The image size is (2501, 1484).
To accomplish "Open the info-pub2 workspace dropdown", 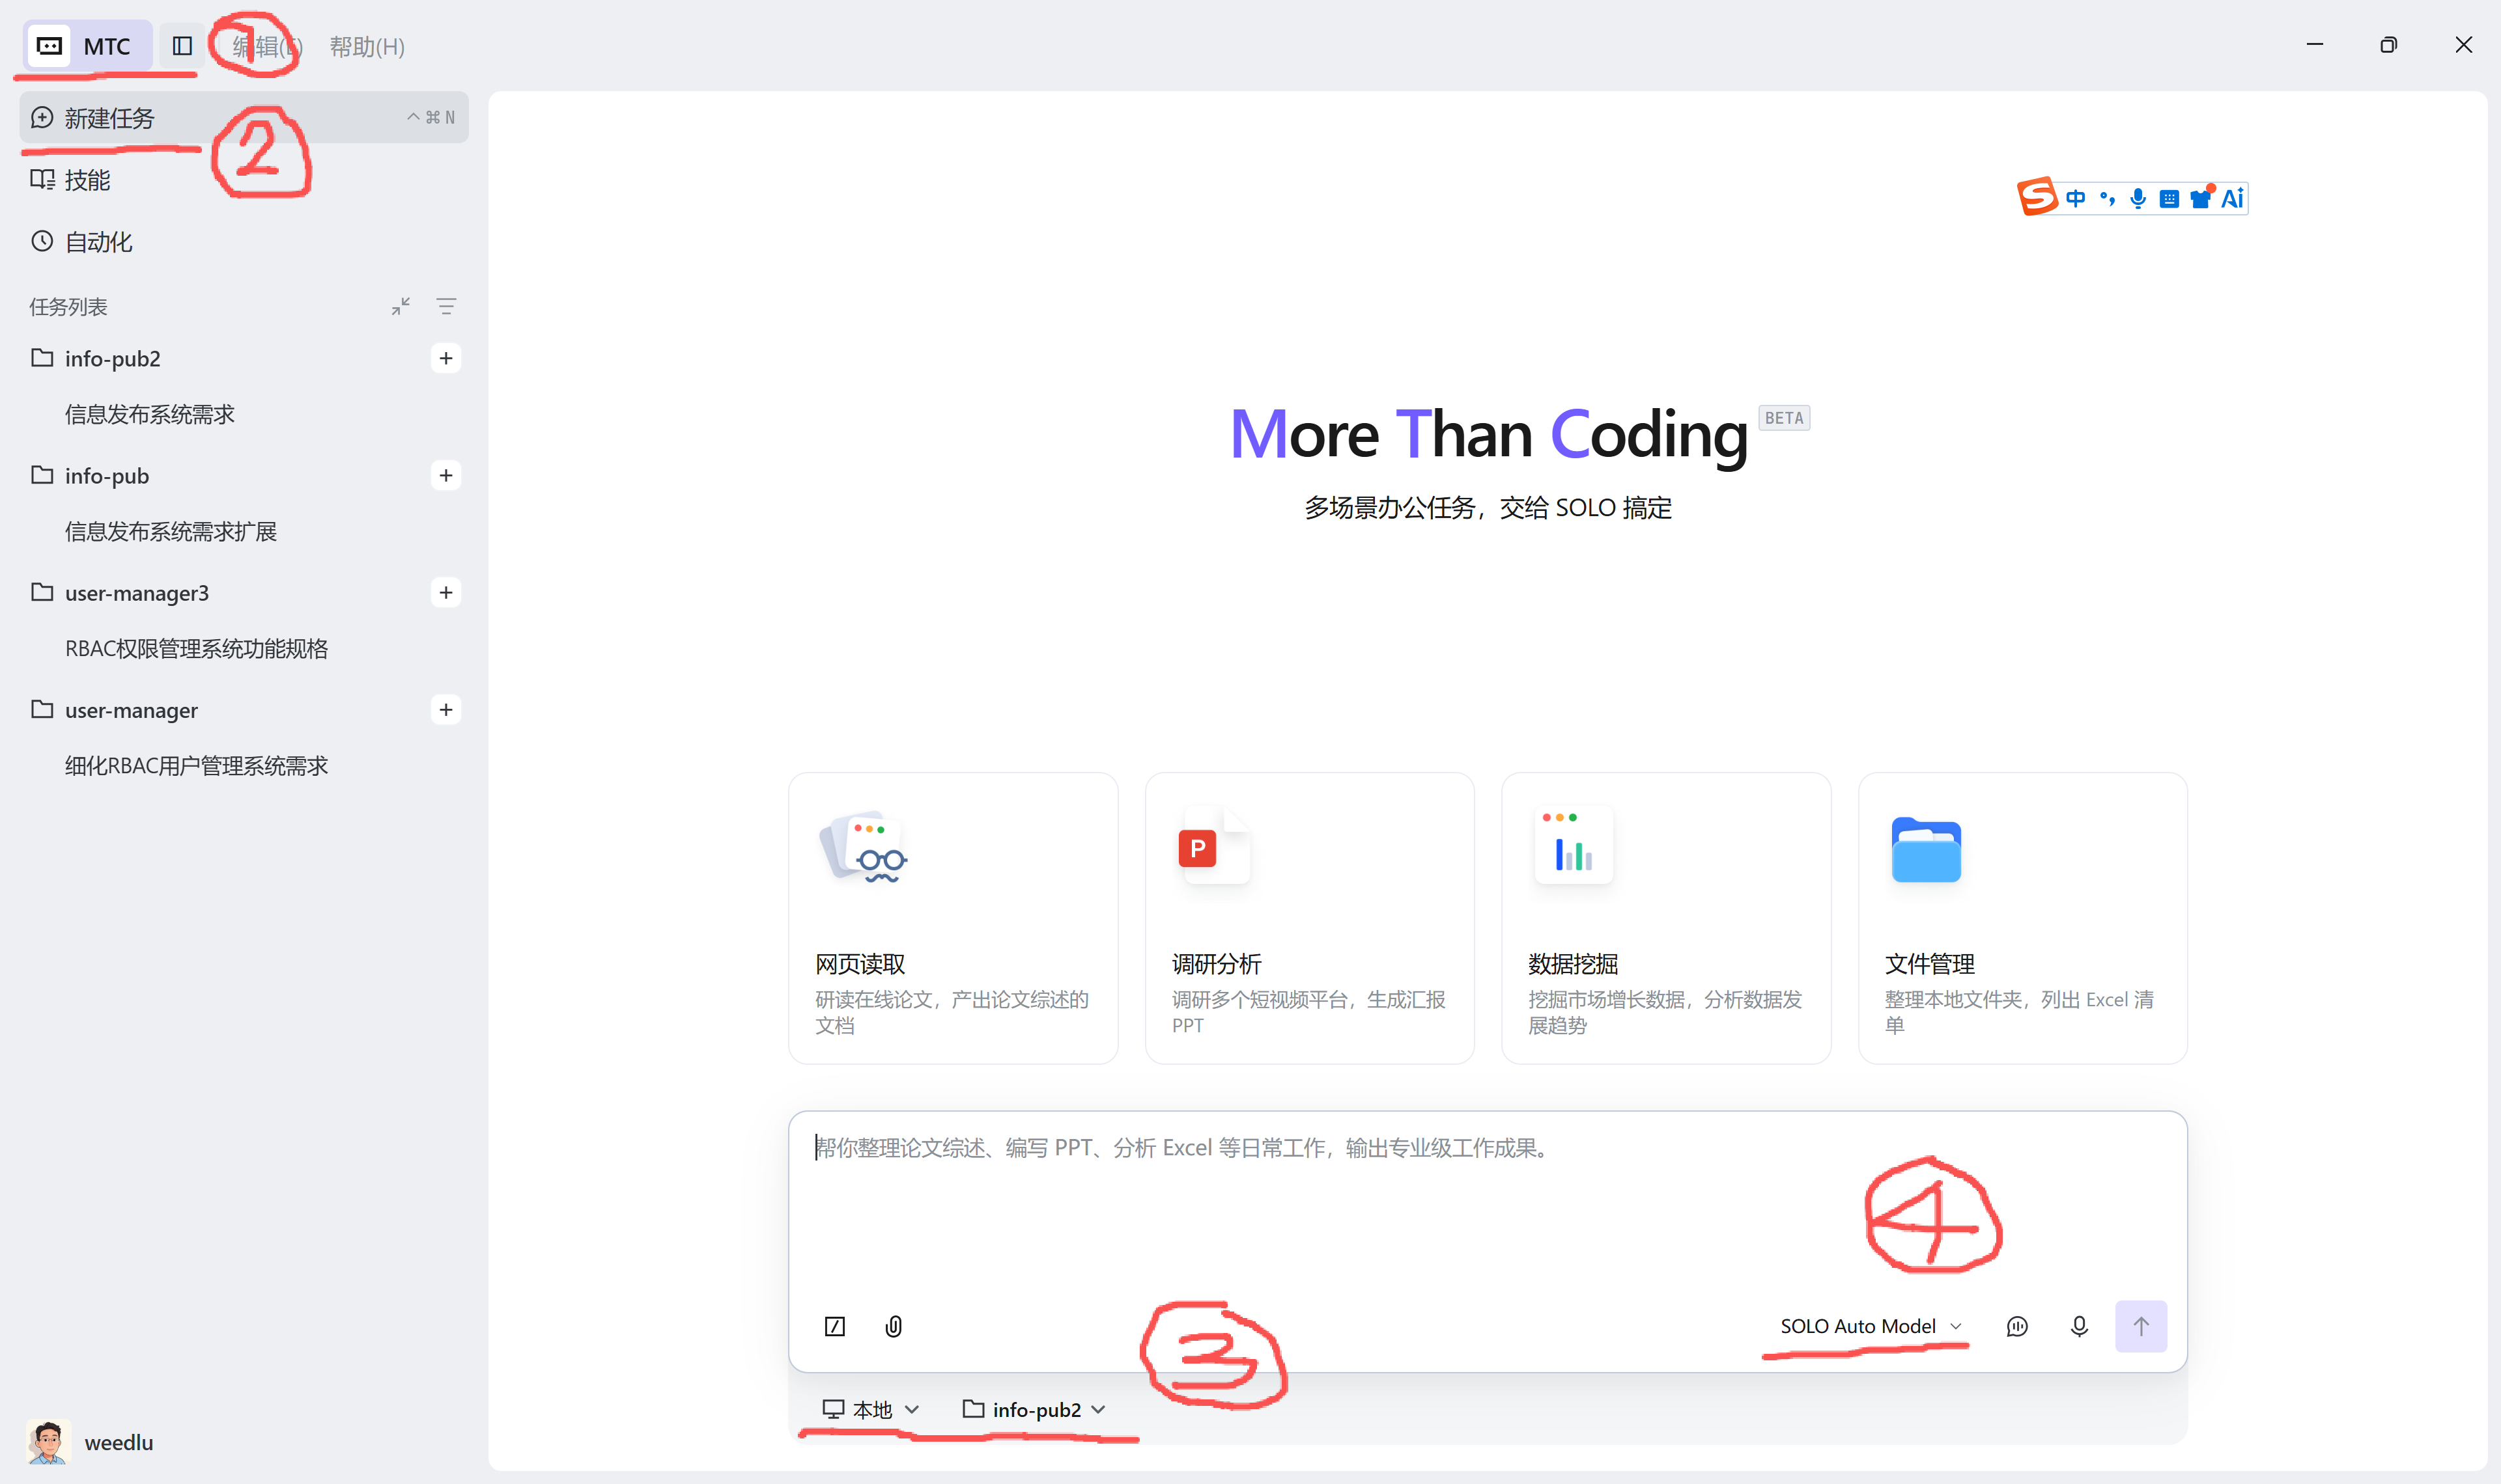I will click(1034, 1409).
